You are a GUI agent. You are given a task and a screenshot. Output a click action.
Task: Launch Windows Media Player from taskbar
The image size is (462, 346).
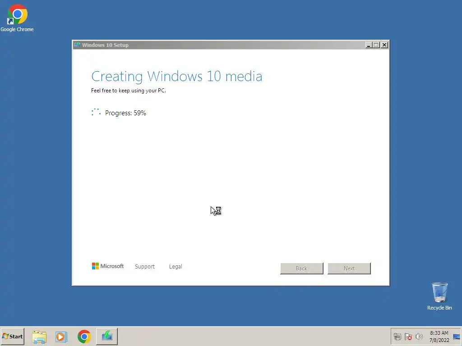(x=61, y=337)
